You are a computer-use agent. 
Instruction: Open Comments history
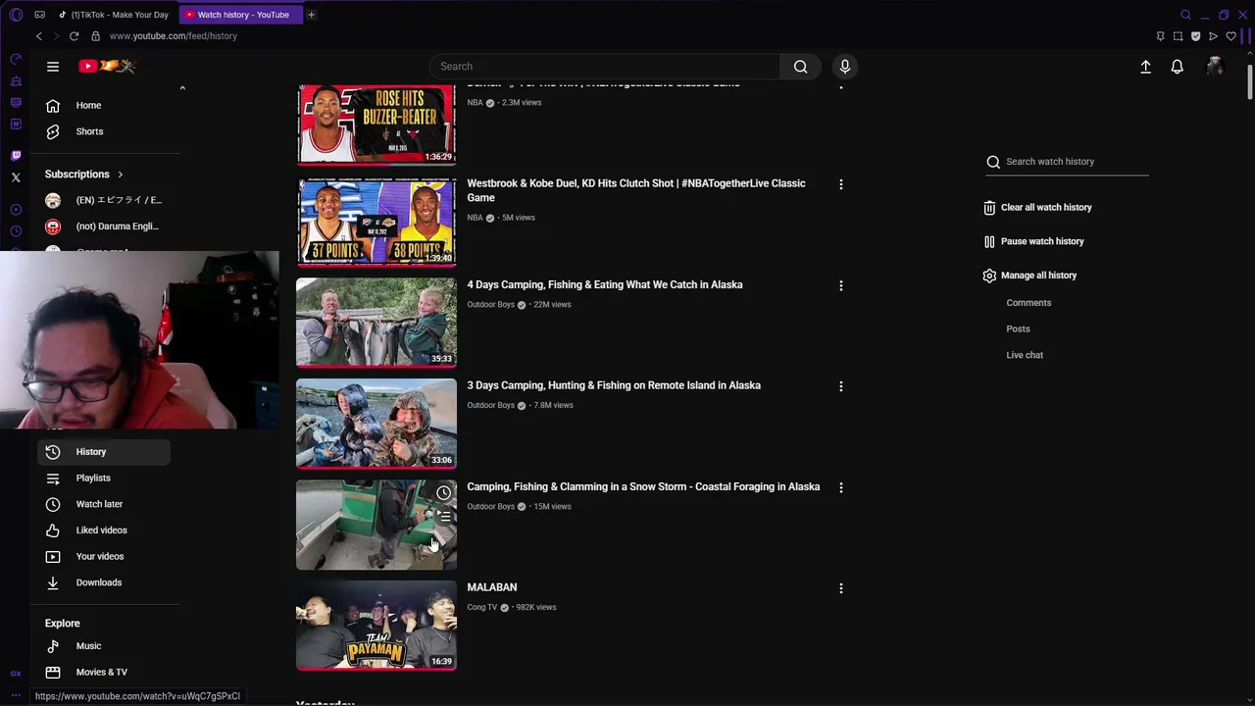coord(1029,303)
